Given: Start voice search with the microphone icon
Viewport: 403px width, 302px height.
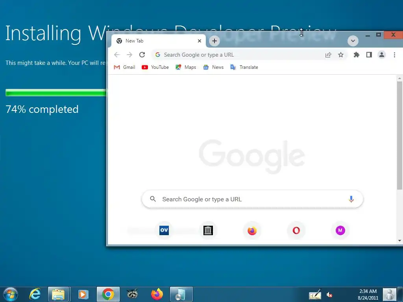Looking at the screenshot, I should coord(351,199).
